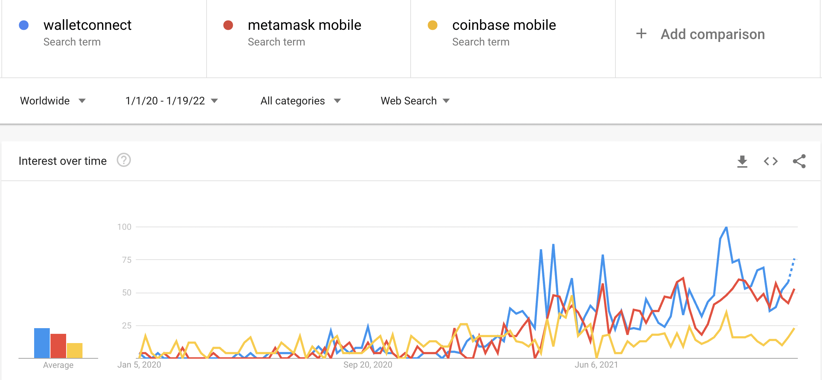The width and height of the screenshot is (822, 380).
Task: Click the blue walletconnect color dot
Action: pyautogui.click(x=24, y=25)
